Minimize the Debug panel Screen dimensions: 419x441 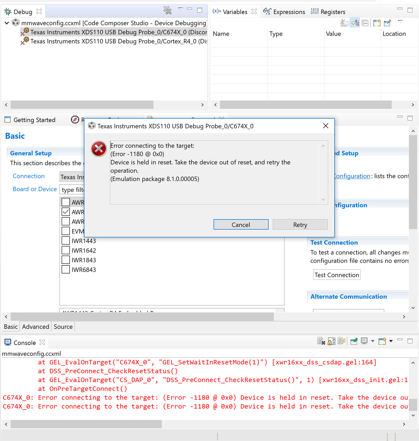click(190, 9)
